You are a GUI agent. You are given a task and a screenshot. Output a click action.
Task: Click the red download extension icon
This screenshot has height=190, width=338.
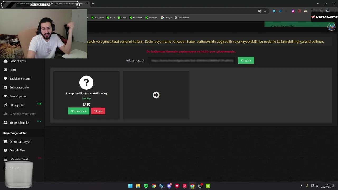(299, 11)
